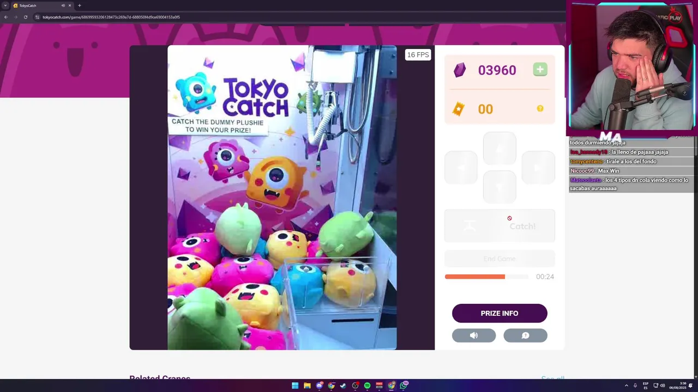Click the todos durmiendo jajaja chat message

coord(598,143)
